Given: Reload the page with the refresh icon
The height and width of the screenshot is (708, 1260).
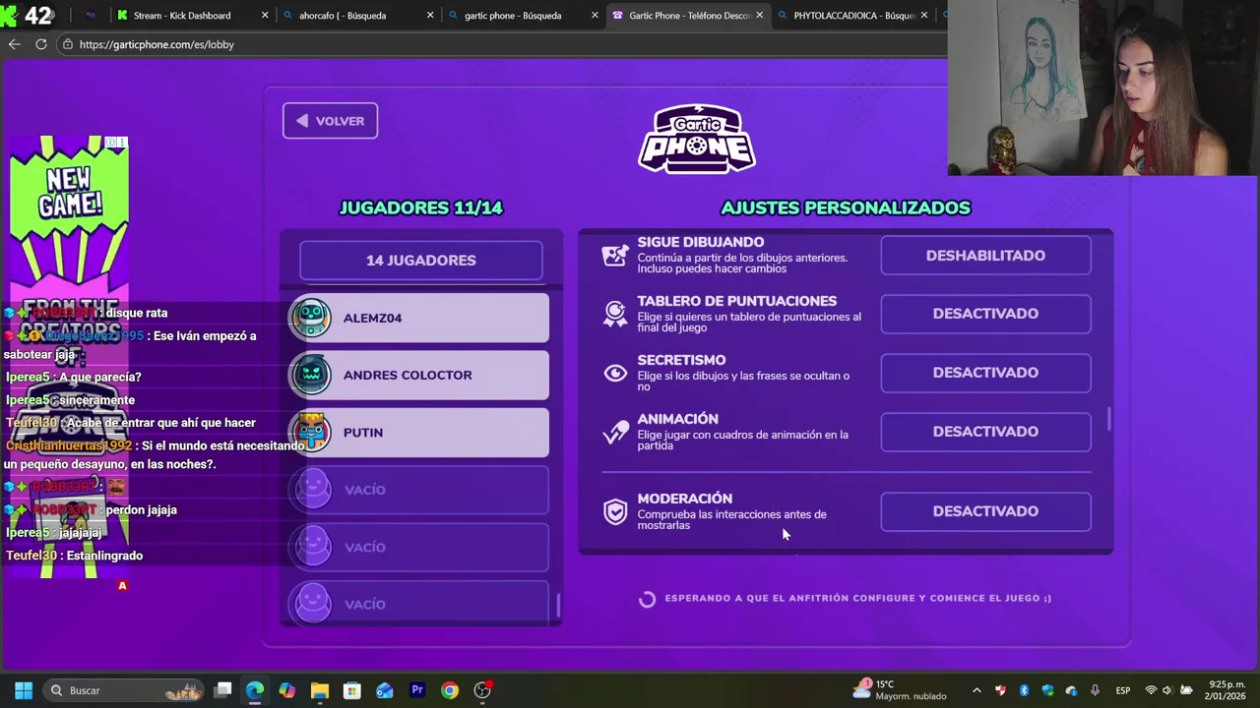Looking at the screenshot, I should (x=40, y=44).
